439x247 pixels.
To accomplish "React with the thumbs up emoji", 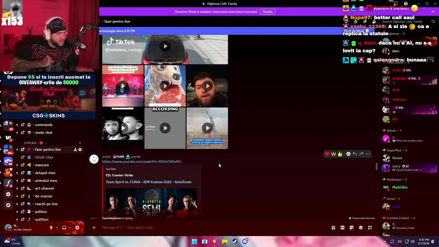I will click(x=340, y=154).
